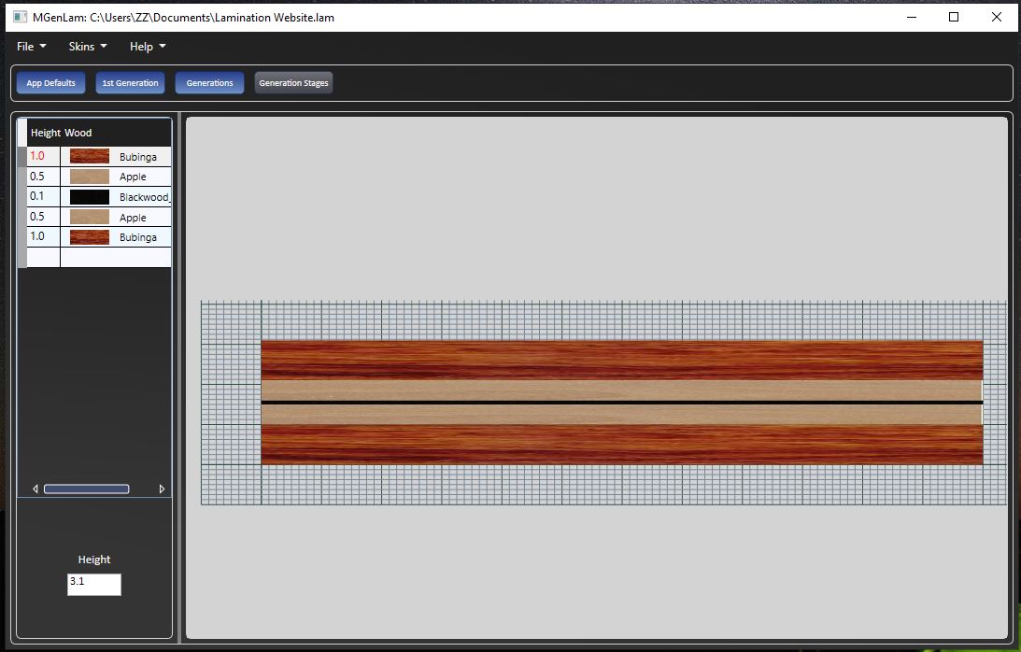Click the Wood column header
Image resolution: width=1021 pixels, height=652 pixels.
pyautogui.click(x=78, y=133)
